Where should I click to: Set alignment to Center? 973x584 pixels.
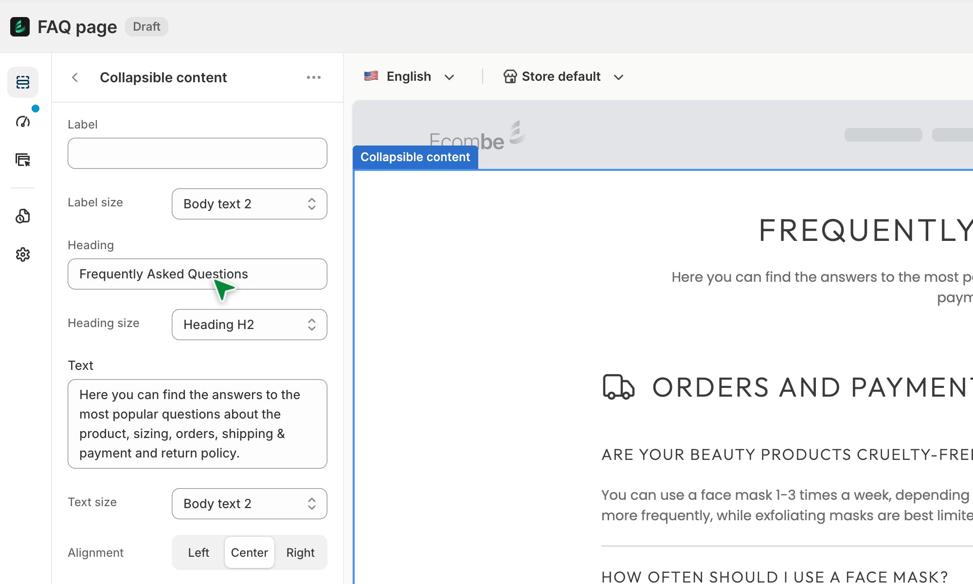coord(249,552)
